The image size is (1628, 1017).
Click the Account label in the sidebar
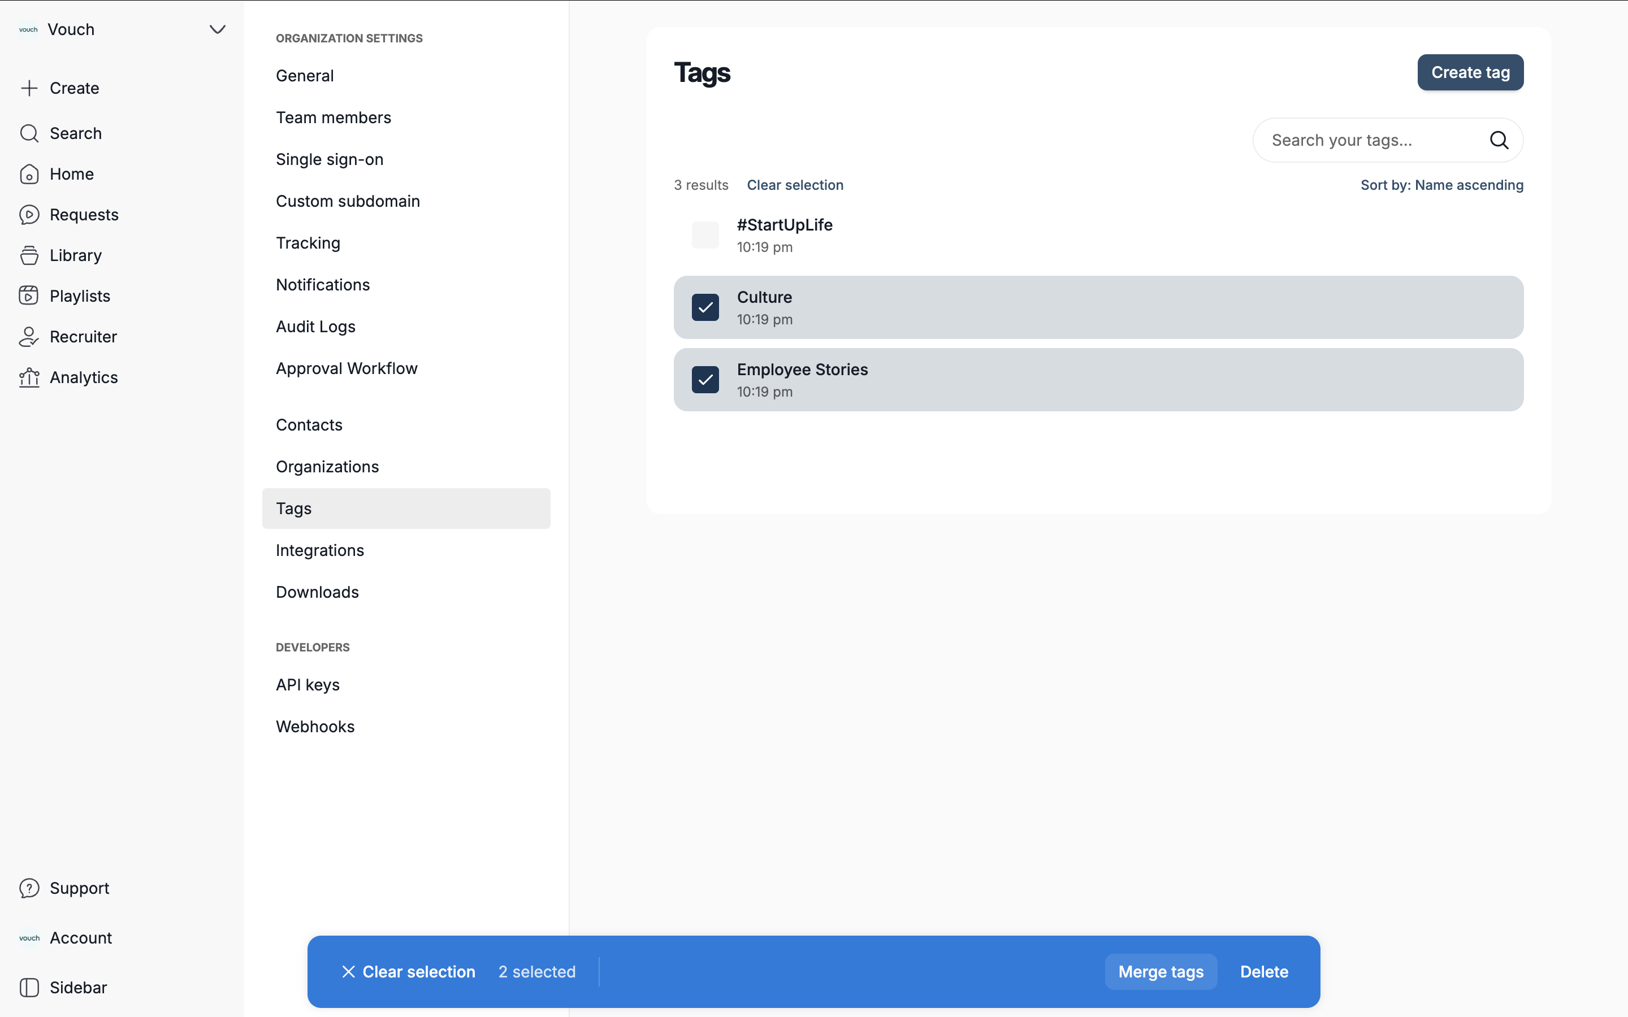(x=81, y=938)
